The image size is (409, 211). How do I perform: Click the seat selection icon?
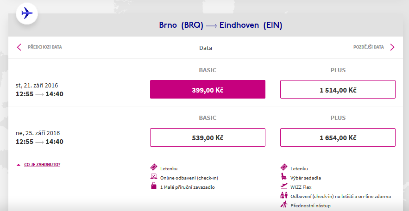pos(283,177)
